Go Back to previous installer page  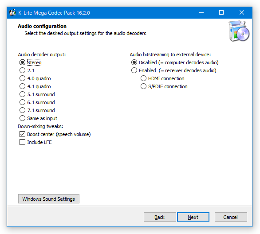coord(160,217)
